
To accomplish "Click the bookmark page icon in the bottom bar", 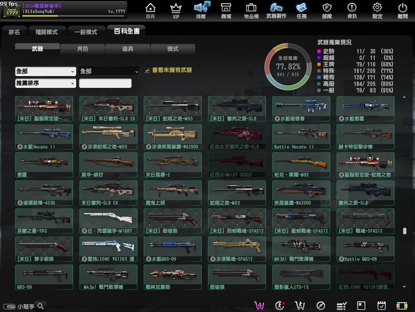I will click(x=361, y=306).
